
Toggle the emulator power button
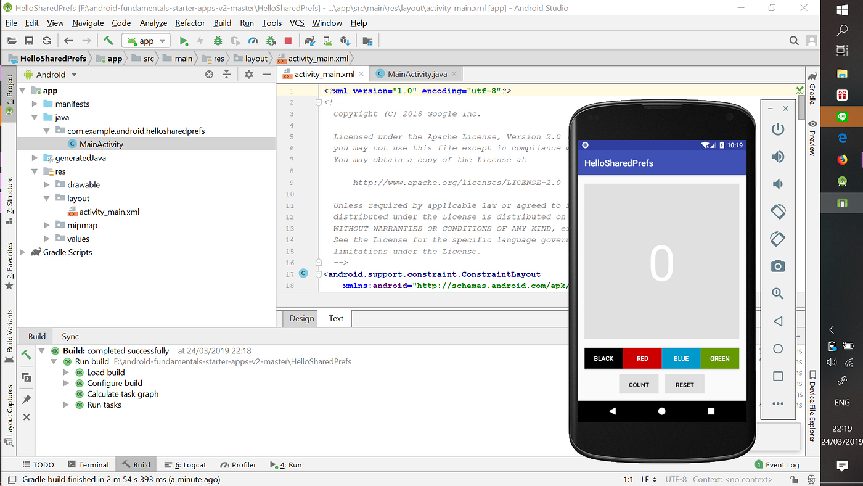778,128
